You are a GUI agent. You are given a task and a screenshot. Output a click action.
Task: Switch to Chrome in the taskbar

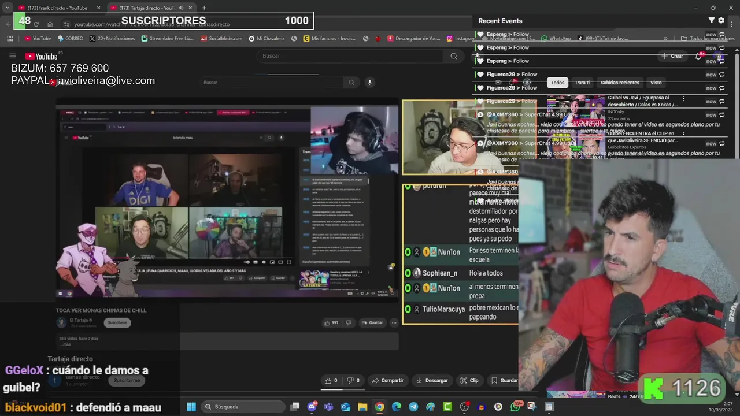point(379,407)
